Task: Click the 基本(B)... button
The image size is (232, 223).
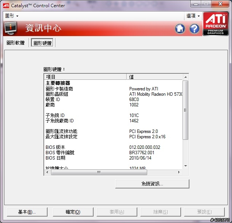Action: point(27,212)
